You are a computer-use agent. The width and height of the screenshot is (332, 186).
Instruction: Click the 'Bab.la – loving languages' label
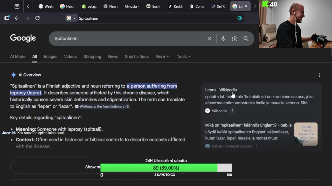(232, 146)
